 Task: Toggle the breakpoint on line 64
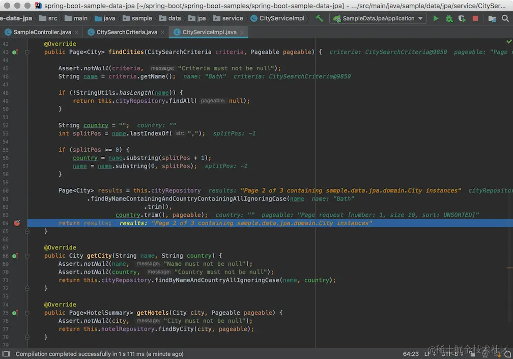click(x=17, y=223)
